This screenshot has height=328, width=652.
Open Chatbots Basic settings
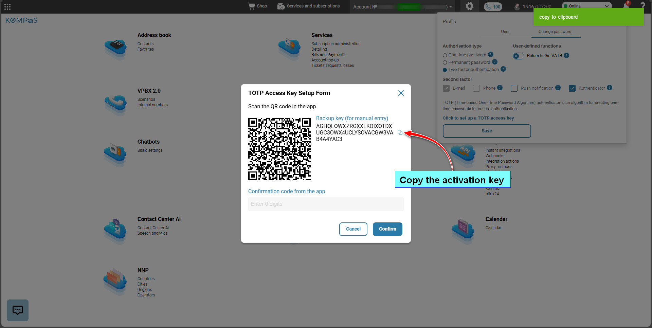[x=150, y=150]
